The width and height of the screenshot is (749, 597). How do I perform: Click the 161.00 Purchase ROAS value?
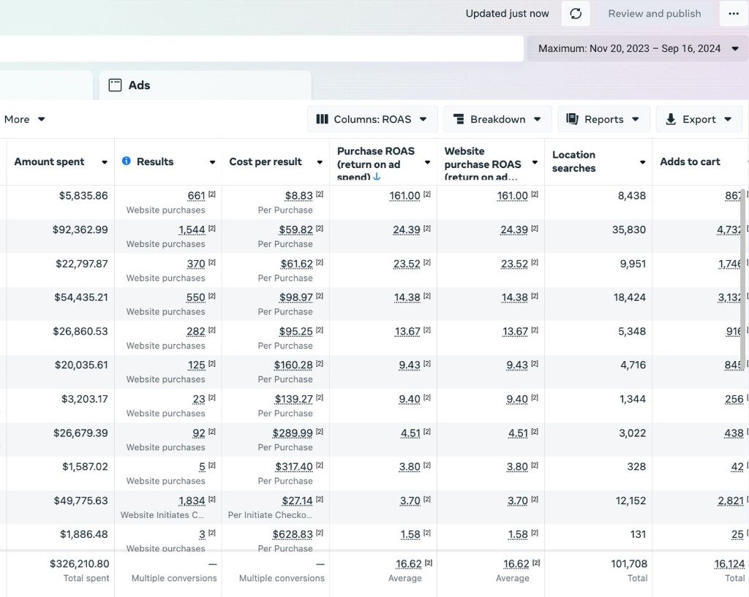[x=404, y=196]
